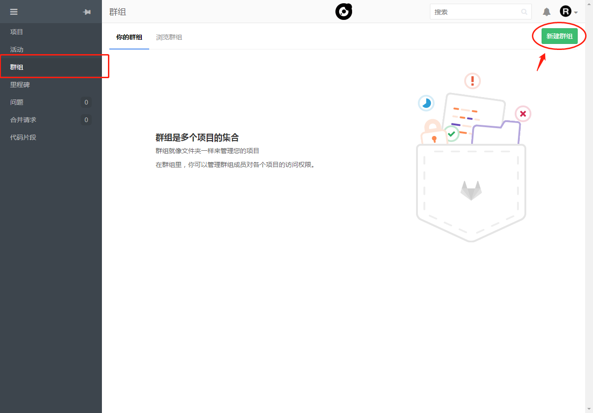Click the search magnifier icon

pyautogui.click(x=524, y=12)
